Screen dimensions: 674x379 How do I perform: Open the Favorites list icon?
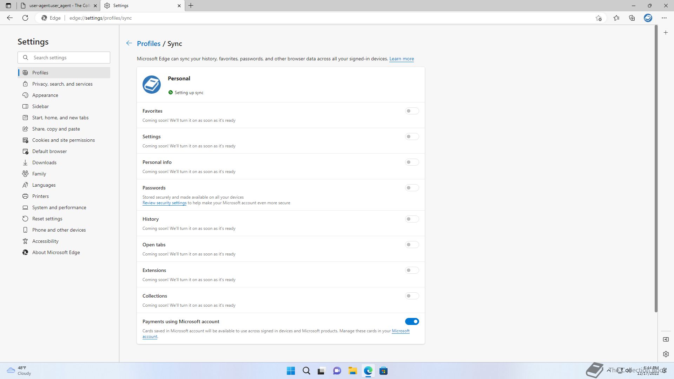pos(616,18)
